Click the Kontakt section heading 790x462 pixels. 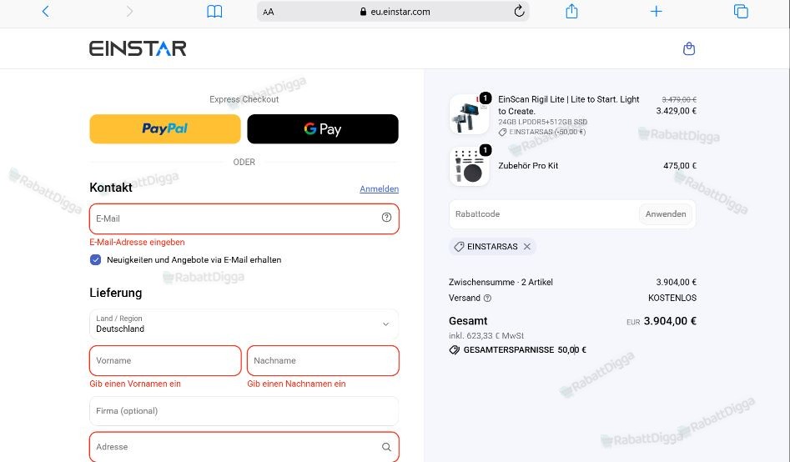pyautogui.click(x=111, y=188)
